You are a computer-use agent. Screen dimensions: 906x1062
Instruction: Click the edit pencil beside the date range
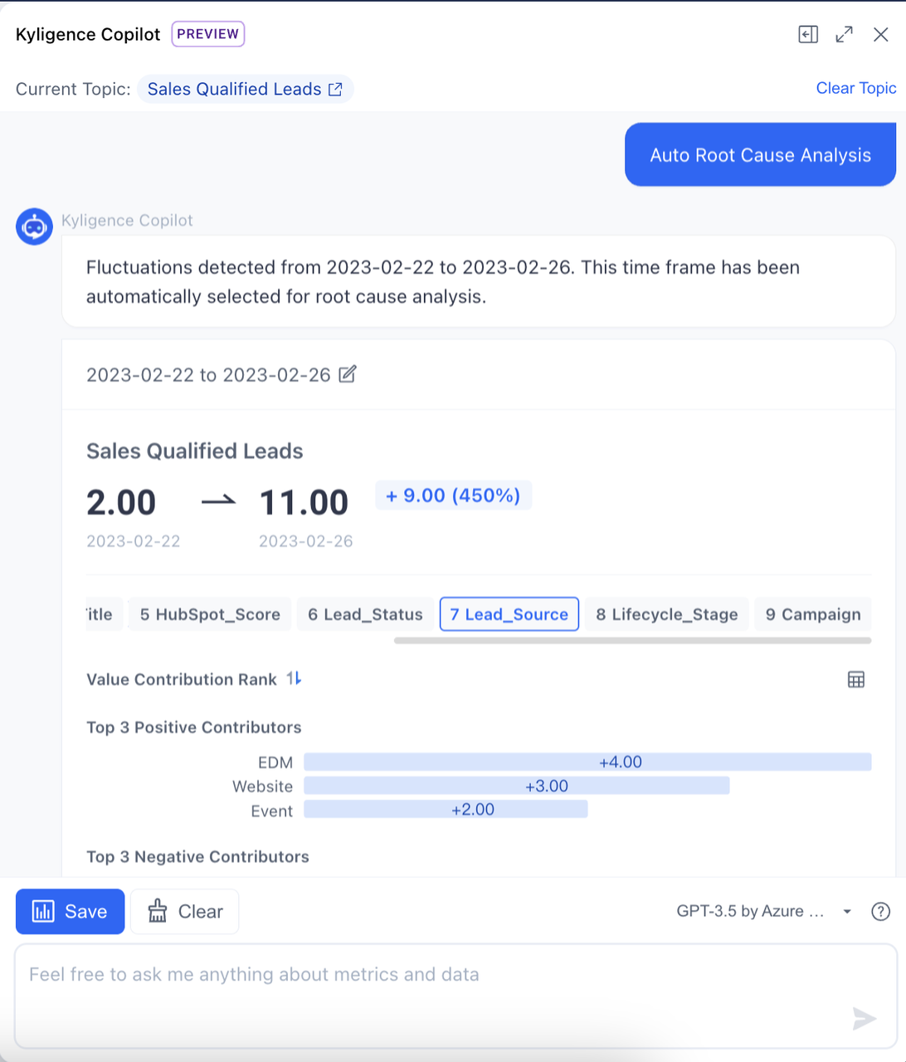(x=347, y=374)
